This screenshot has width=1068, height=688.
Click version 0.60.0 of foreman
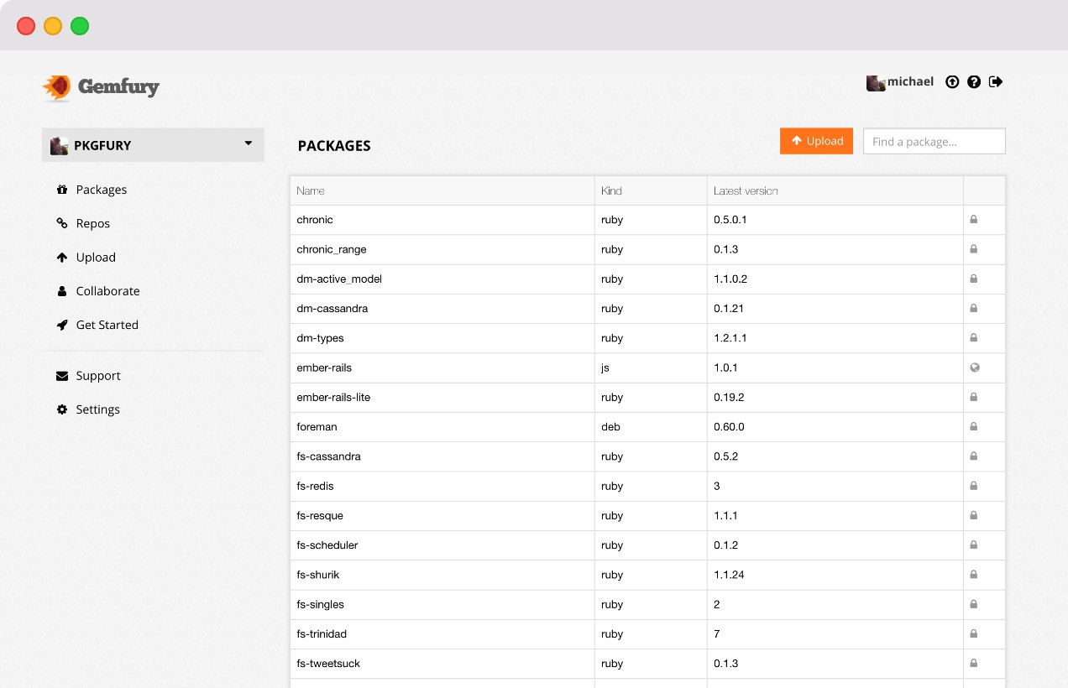pyautogui.click(x=729, y=427)
